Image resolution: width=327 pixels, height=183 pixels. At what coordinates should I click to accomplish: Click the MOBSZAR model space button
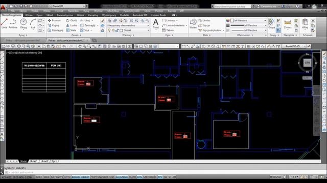pos(275,177)
